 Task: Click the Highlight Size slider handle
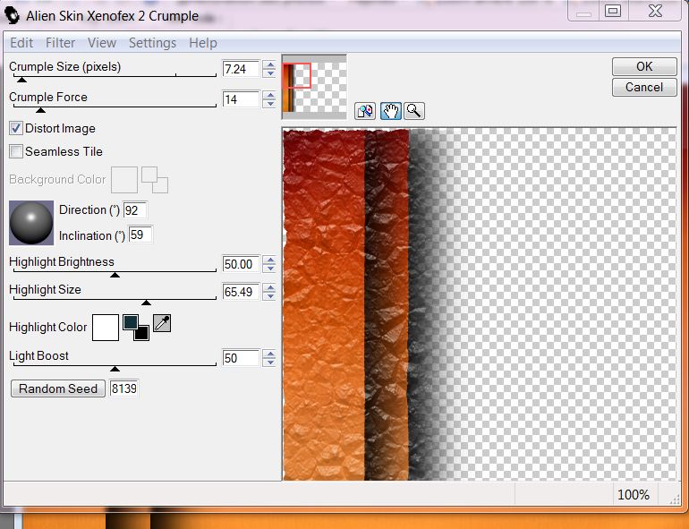point(146,303)
